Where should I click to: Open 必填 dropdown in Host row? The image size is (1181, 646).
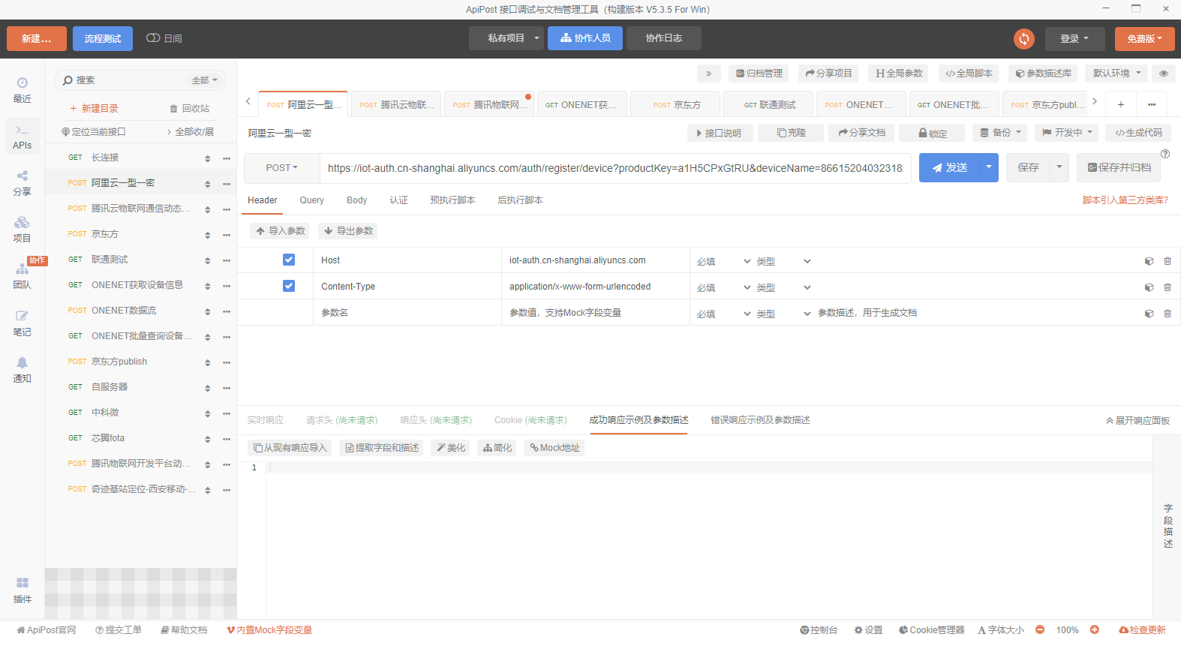(x=723, y=261)
